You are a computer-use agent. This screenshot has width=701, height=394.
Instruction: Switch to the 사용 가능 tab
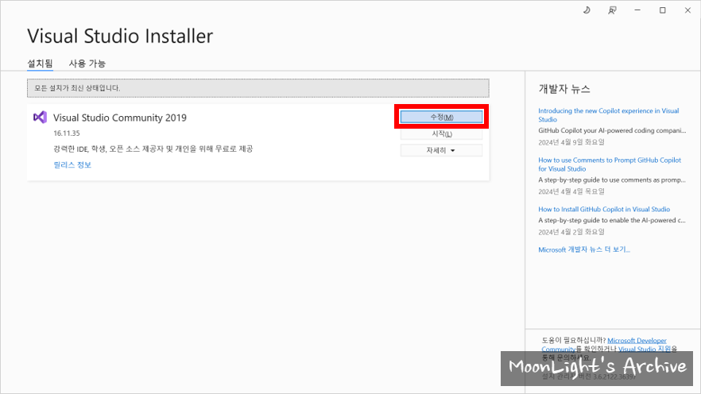(x=87, y=64)
